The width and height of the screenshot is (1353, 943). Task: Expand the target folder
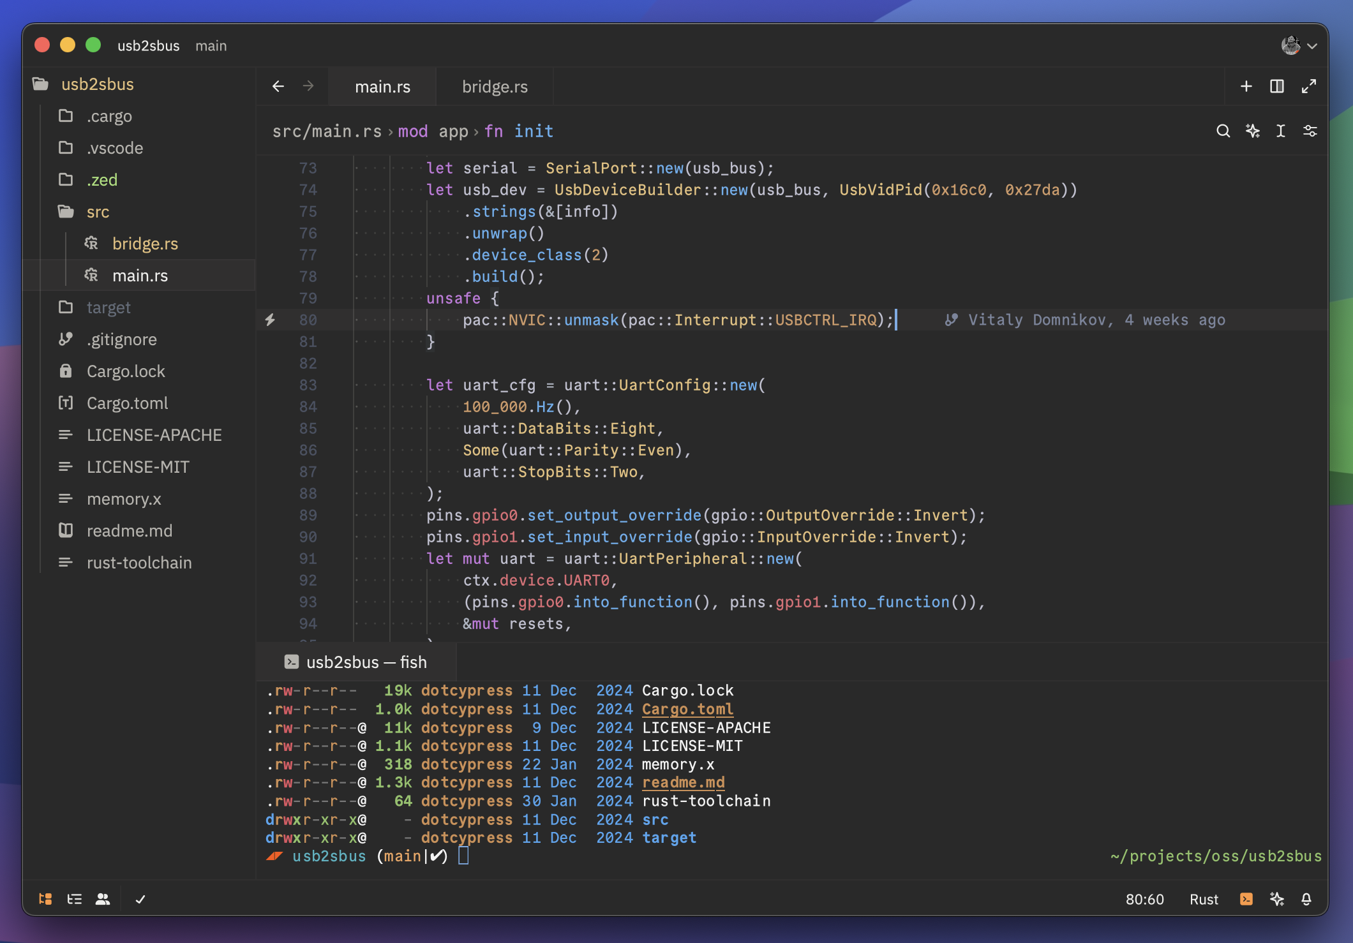[x=139, y=308]
